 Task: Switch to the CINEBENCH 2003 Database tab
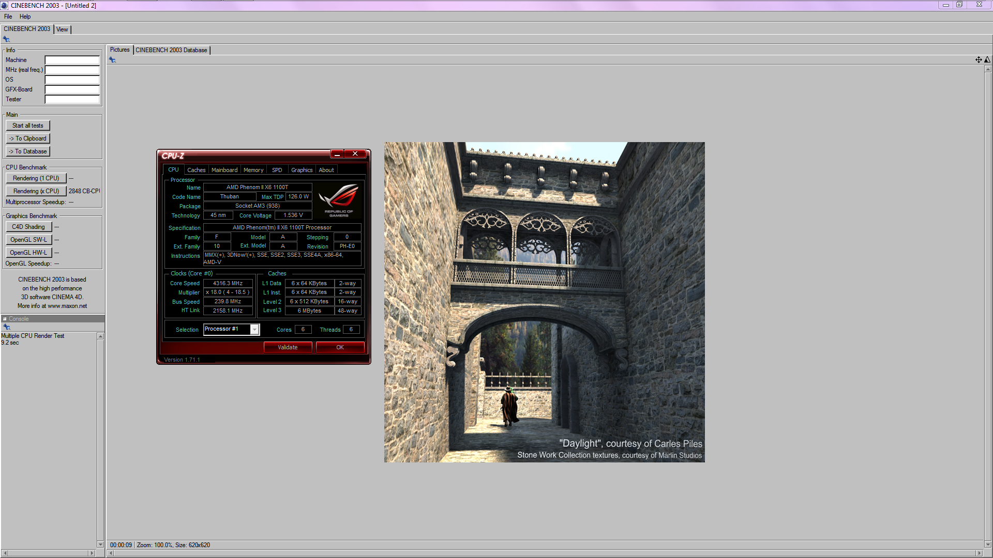[171, 50]
